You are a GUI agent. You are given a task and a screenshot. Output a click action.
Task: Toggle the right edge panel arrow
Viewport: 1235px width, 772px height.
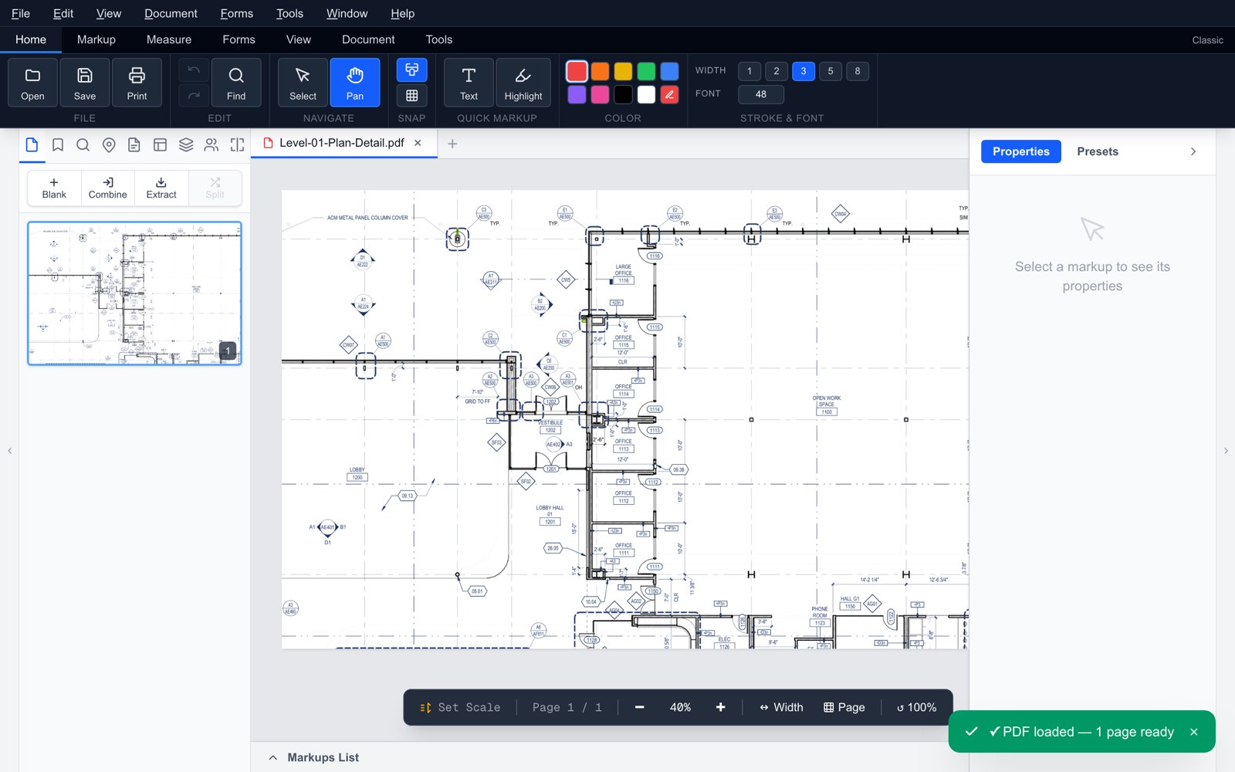pyautogui.click(x=1226, y=450)
